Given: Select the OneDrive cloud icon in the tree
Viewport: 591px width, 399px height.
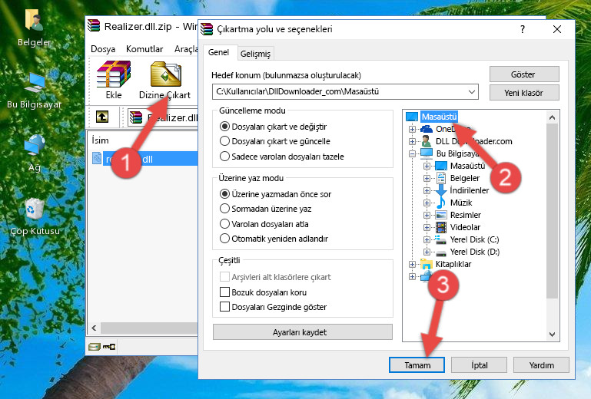Looking at the screenshot, I should coord(427,129).
